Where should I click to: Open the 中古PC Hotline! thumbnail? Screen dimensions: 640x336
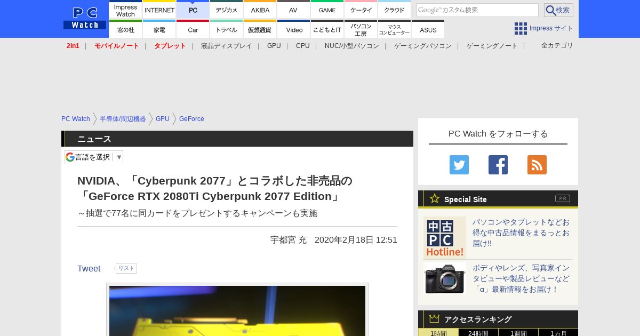[x=445, y=238]
